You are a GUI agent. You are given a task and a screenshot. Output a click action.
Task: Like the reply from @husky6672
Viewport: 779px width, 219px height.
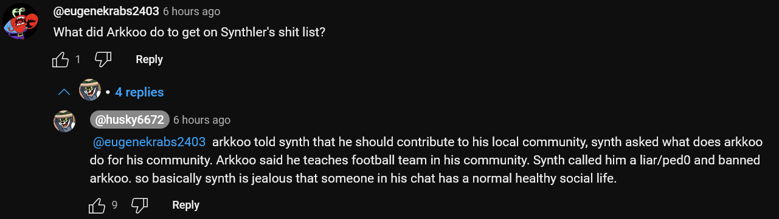point(97,205)
